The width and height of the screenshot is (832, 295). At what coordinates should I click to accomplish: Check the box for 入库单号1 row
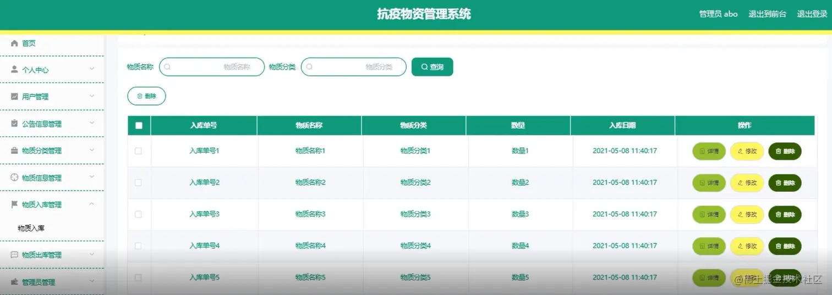[138, 151]
